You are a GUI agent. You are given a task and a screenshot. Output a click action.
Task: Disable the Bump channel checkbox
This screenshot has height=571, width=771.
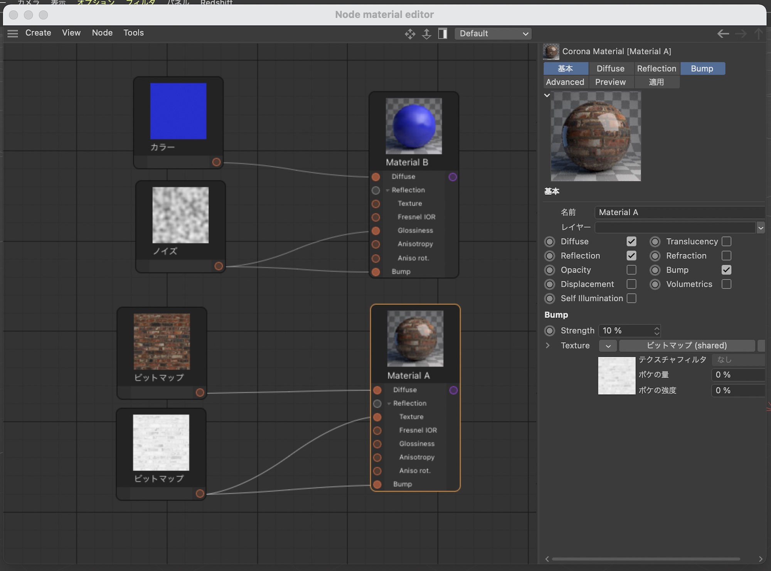pos(726,270)
